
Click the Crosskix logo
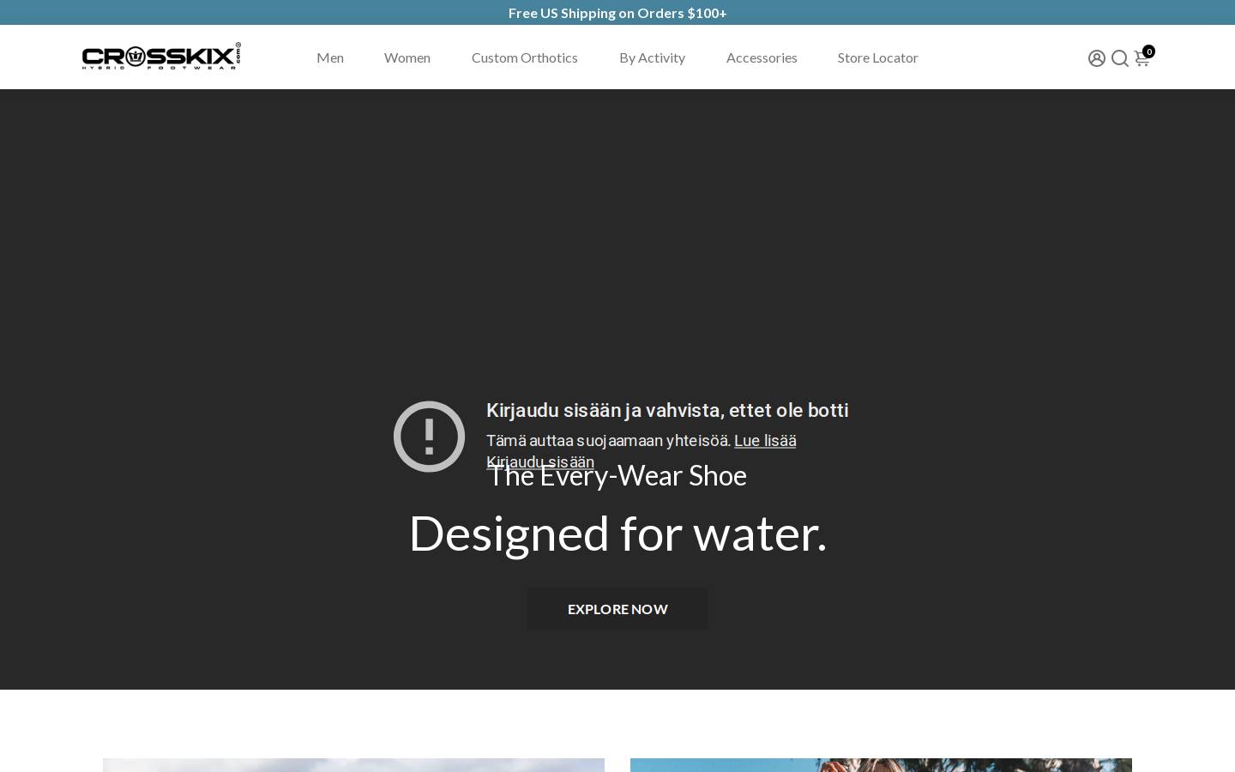tap(161, 57)
